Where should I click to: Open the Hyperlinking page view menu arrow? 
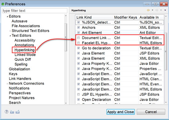165,10
